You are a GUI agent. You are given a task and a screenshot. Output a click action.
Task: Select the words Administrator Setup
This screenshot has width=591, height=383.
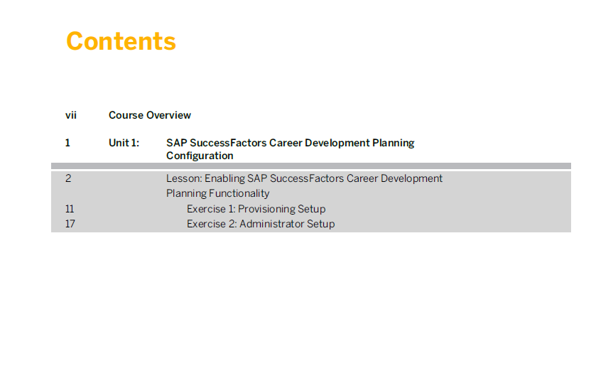pos(287,224)
